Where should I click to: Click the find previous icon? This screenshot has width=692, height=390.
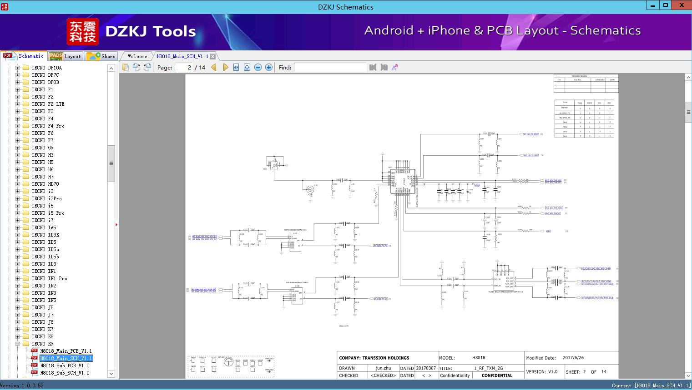click(373, 67)
